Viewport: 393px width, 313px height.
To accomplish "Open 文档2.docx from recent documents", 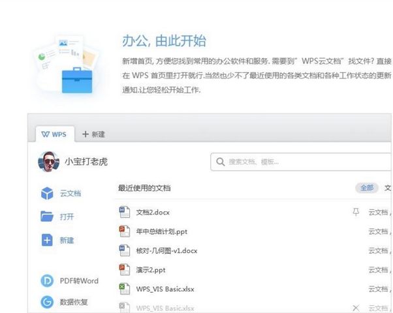I will pyautogui.click(x=153, y=213).
